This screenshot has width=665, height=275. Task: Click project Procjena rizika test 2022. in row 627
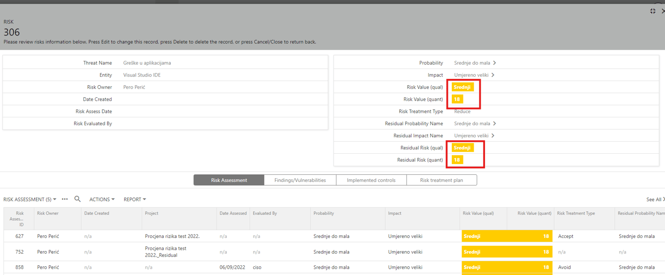click(x=172, y=236)
